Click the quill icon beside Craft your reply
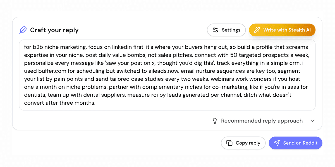The width and height of the screenshot is (335, 167). 23,30
